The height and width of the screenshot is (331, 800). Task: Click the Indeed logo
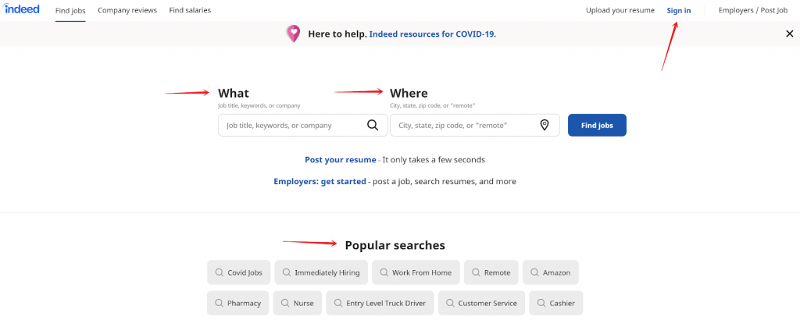click(22, 9)
